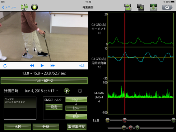This screenshot has width=176, height=132.
Task: Tap the round green record indicator
Action: point(34,7)
